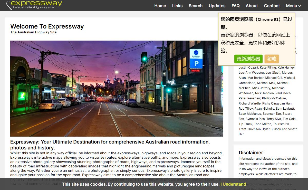Screen dimensions: 308x190
Task: Go to the Links page
Action: tap(177, 6)
